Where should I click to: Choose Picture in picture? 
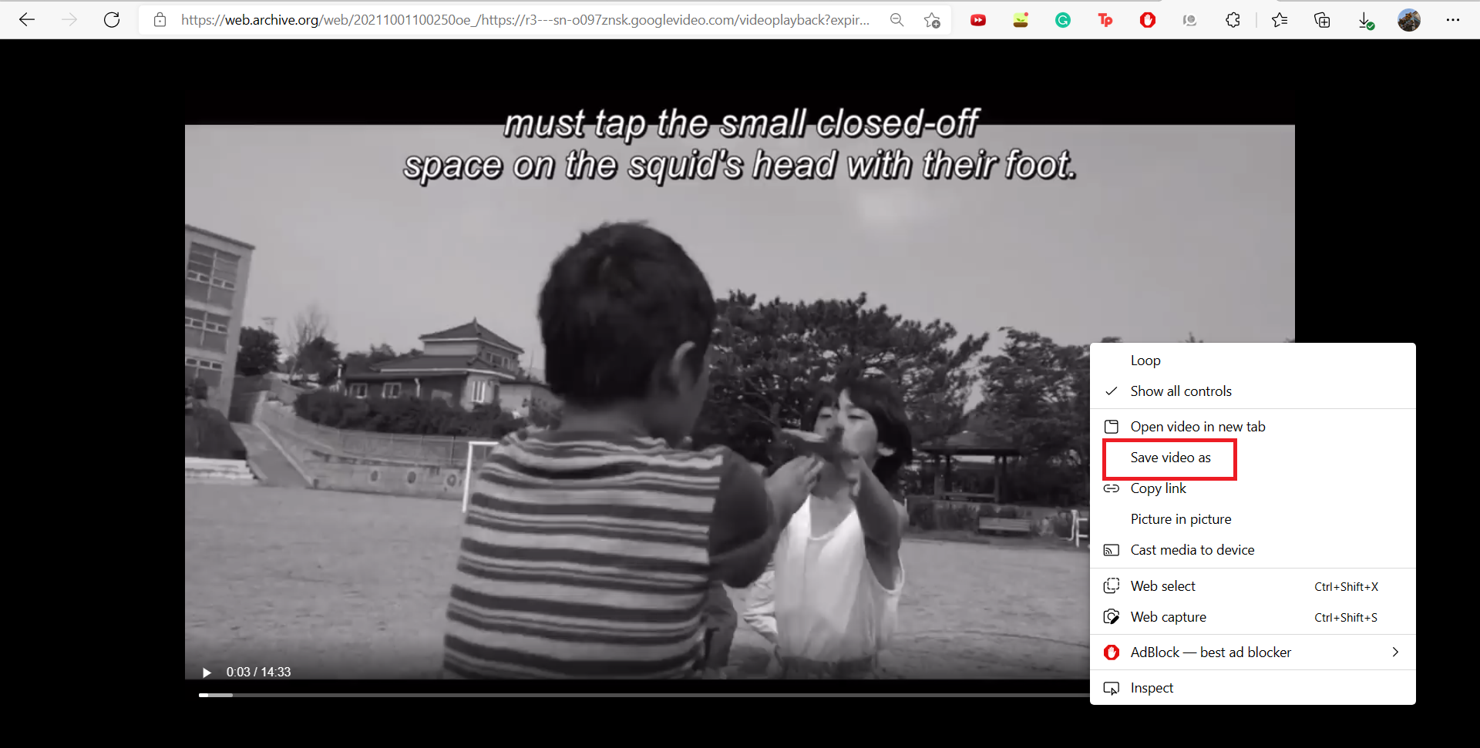[1253, 519]
